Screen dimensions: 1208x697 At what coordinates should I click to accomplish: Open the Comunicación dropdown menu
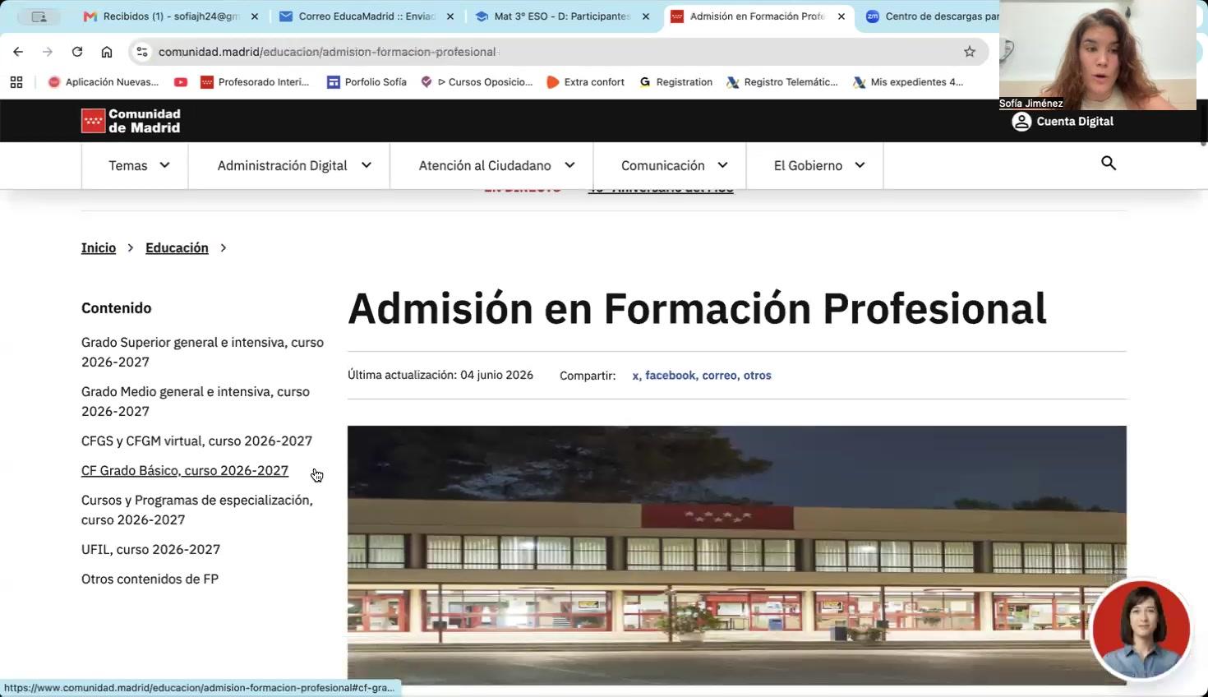point(674,165)
